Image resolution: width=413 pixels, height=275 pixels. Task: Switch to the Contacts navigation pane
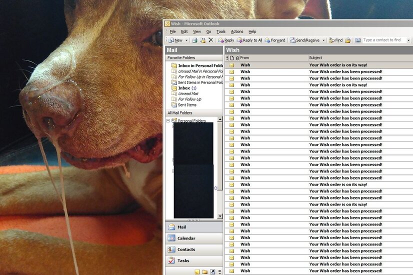point(194,249)
